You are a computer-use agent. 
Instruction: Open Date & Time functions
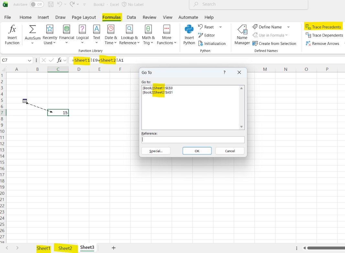click(111, 35)
